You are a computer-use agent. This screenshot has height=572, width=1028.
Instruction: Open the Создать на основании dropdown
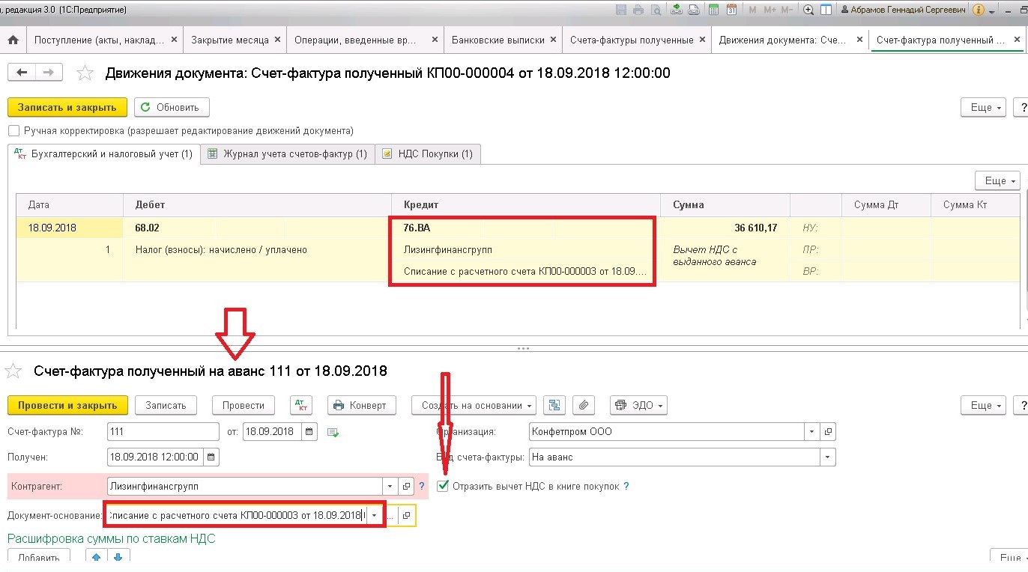click(474, 405)
